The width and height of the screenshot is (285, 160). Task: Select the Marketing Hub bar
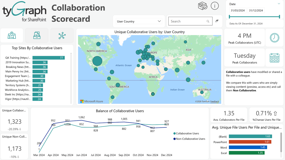point(39,81)
